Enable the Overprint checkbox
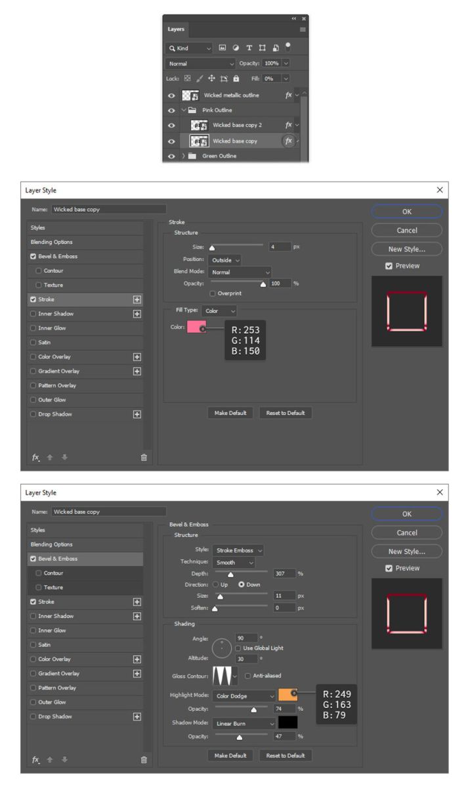Viewport: 468px width, 789px height. pyautogui.click(x=212, y=293)
